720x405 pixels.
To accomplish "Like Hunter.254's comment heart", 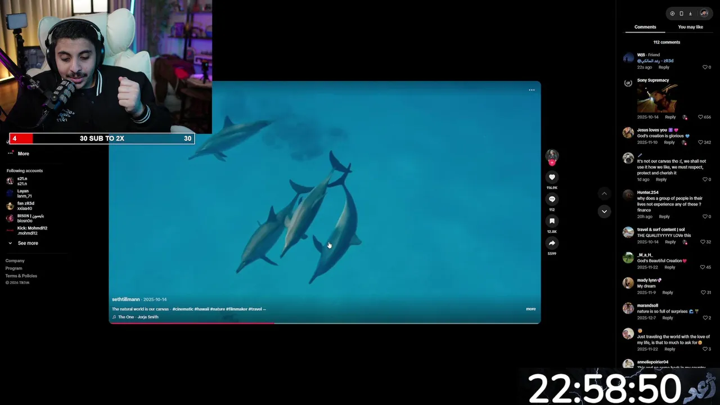I will pos(705,217).
